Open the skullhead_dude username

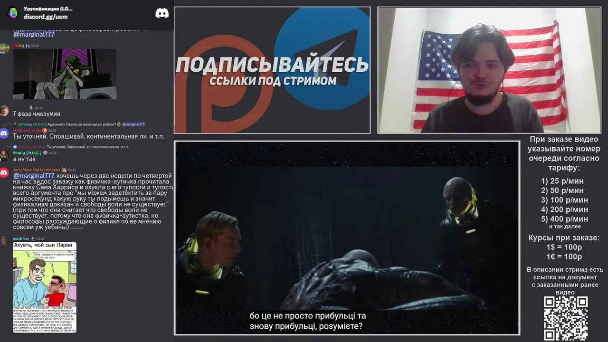27,130
